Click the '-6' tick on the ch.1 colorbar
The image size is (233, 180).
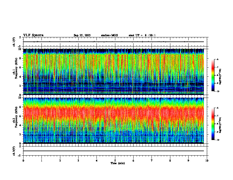click(217, 59)
